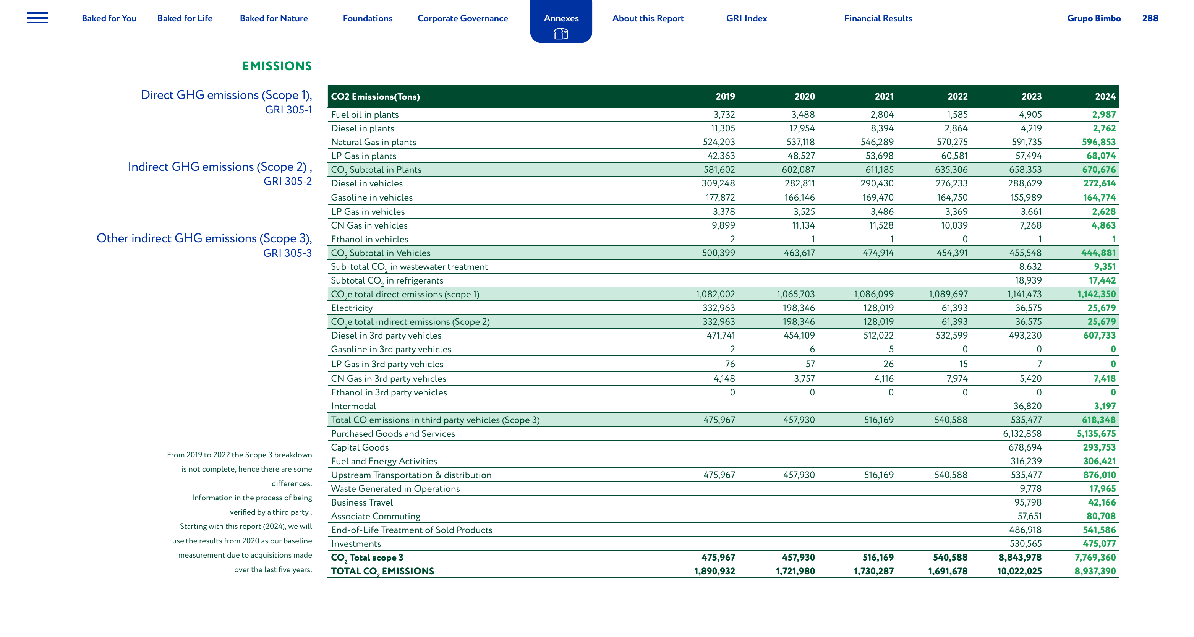The height and width of the screenshot is (637, 1194).
Task: Click Purchased Goods 2023 value 6,132,858
Action: coord(1022,434)
